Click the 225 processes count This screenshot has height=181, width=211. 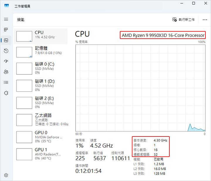click(80, 158)
